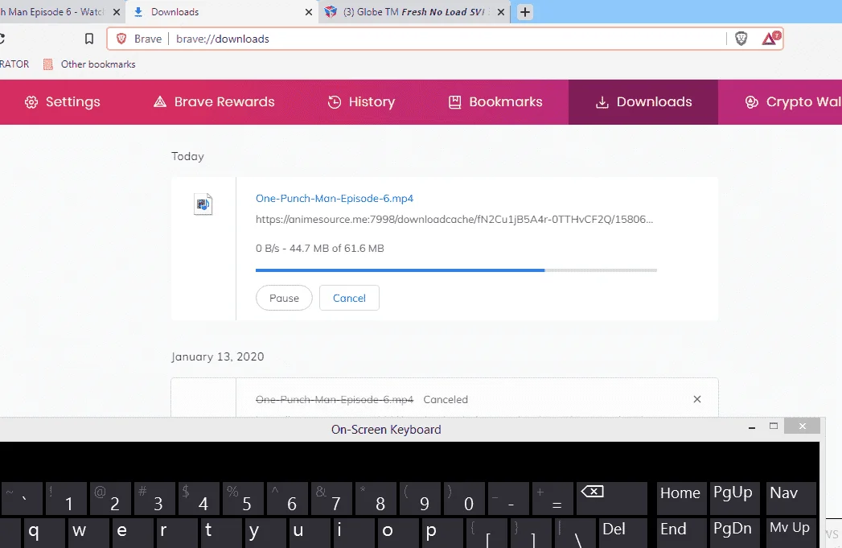Open Brave Shields lion icon
Viewport: 842px width, 548px height.
pyautogui.click(x=741, y=39)
